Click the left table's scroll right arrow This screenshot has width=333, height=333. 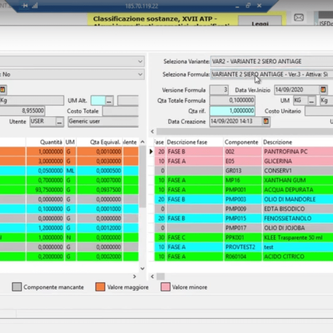coord(134,277)
